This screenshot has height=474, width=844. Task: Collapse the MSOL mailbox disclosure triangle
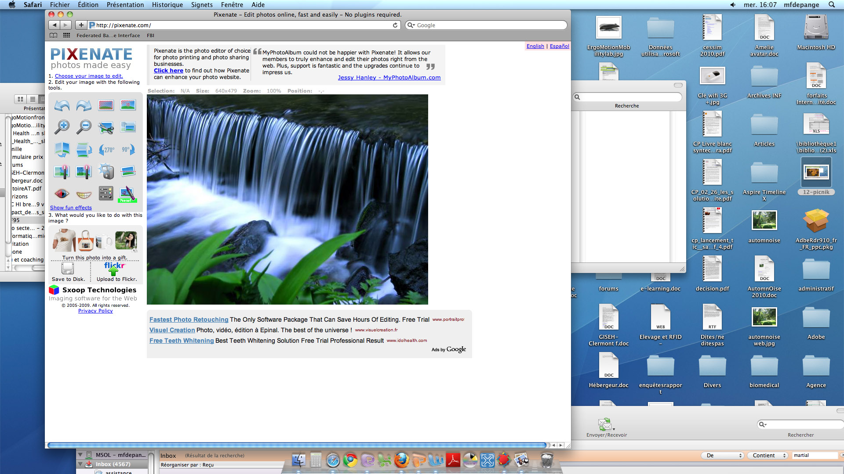[80, 455]
